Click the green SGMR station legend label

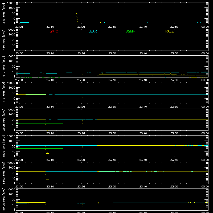(130, 31)
